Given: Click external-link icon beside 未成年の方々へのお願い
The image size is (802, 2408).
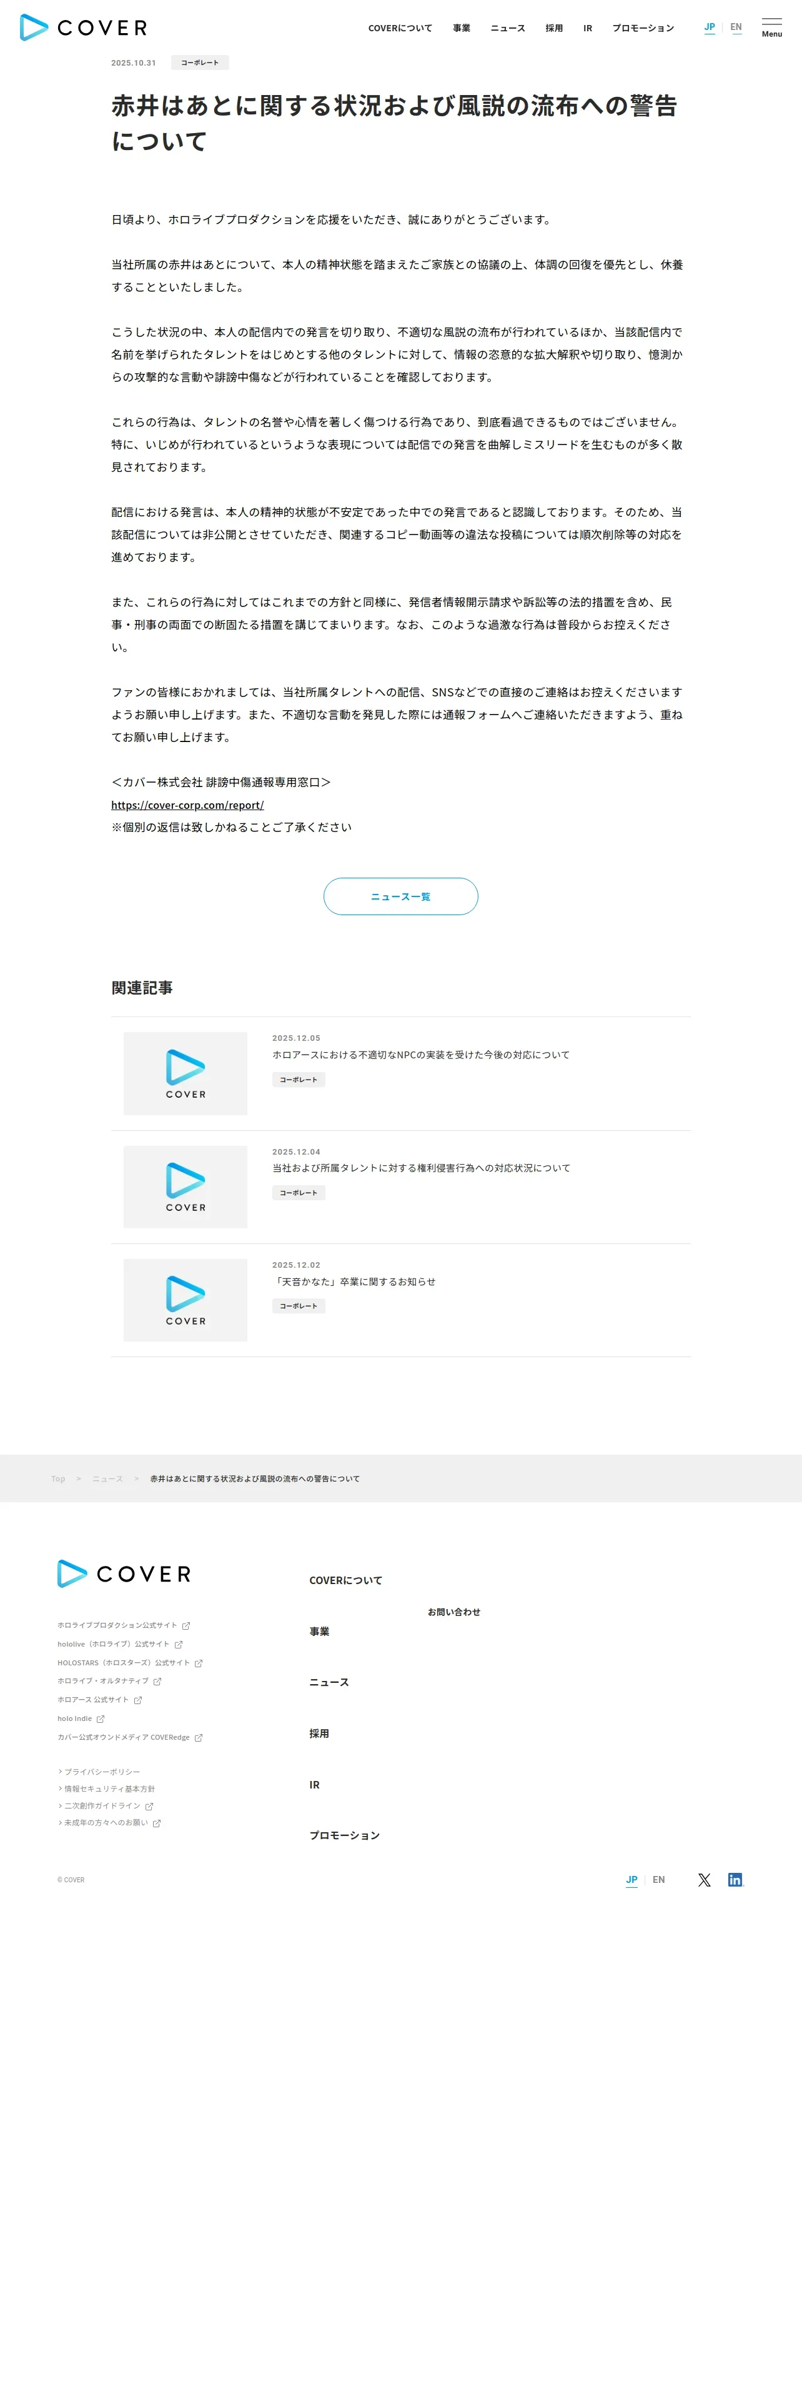Looking at the screenshot, I should 156,1823.
